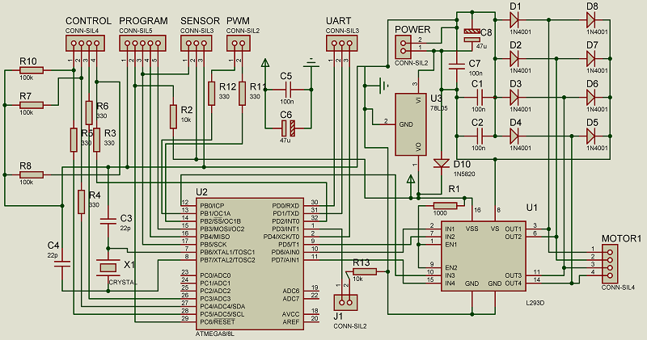Screen dimensions: 647x340
Task: Click the ground symbol beside C5
Action: (x=311, y=63)
